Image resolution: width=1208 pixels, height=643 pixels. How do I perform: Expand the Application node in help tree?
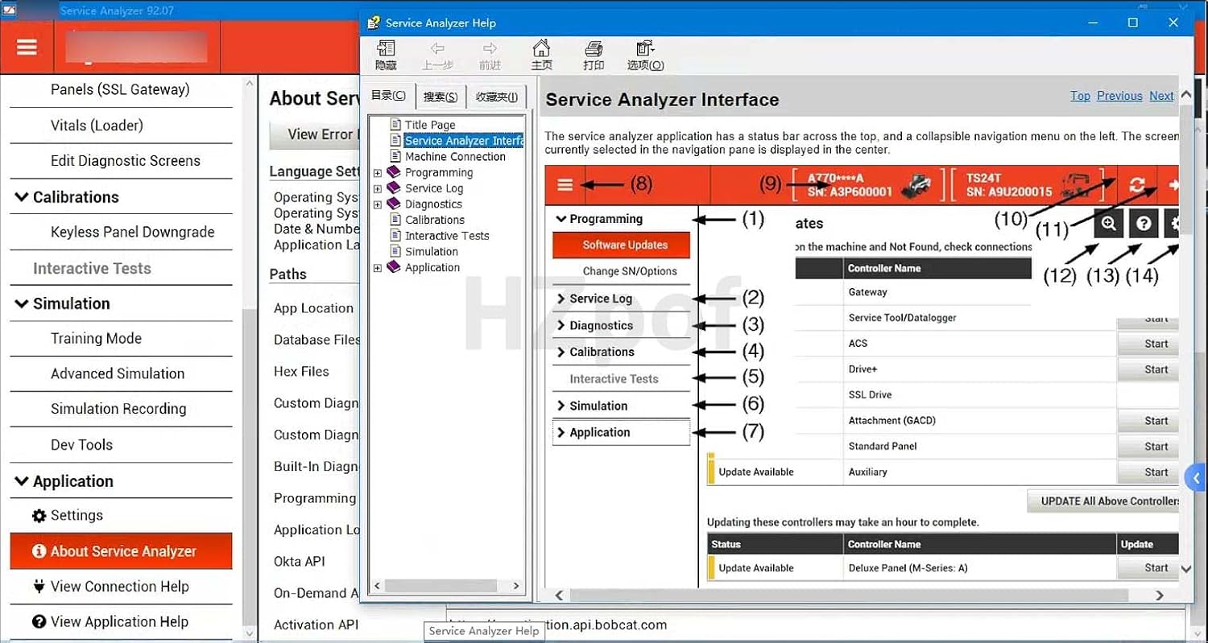click(378, 268)
